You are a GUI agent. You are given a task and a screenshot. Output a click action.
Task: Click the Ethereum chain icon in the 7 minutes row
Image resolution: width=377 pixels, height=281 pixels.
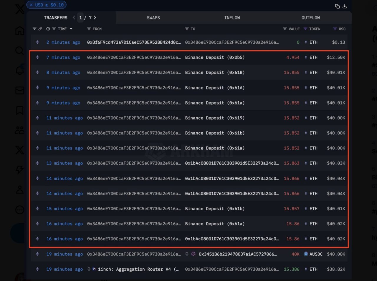[37, 57]
